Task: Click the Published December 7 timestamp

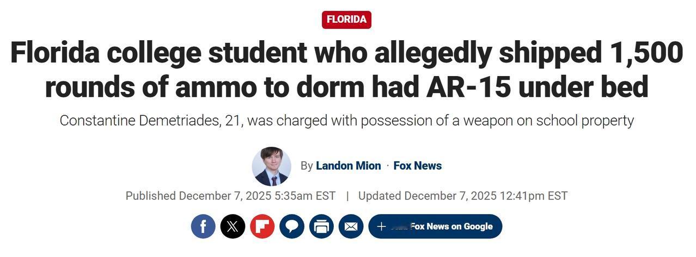Action: click(230, 196)
